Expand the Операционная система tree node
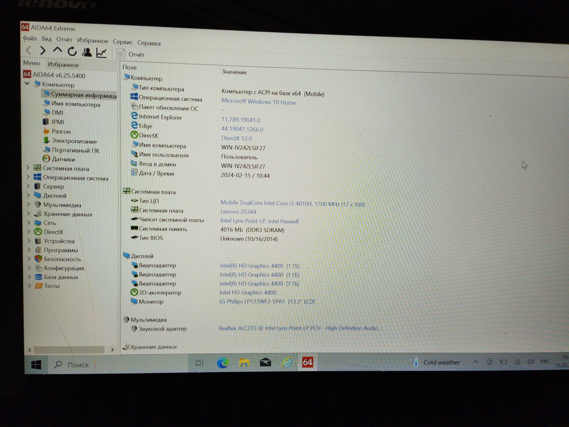Viewport: 569px width, 427px height. (x=28, y=177)
